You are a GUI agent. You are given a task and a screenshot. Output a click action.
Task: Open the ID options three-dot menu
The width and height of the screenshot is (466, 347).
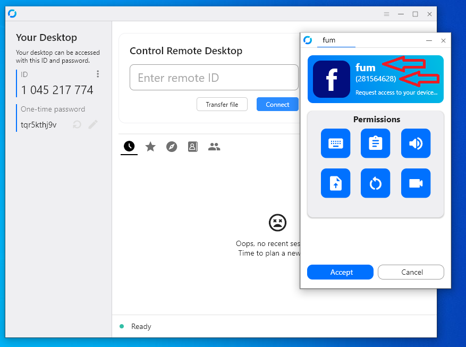click(98, 74)
